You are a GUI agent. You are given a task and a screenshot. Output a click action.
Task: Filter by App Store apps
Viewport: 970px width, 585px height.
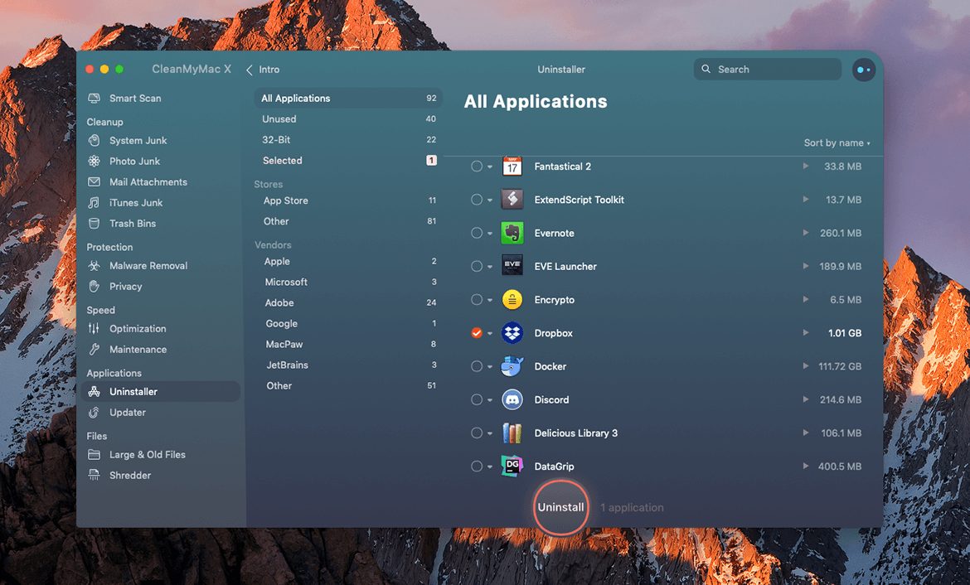[x=348, y=201]
